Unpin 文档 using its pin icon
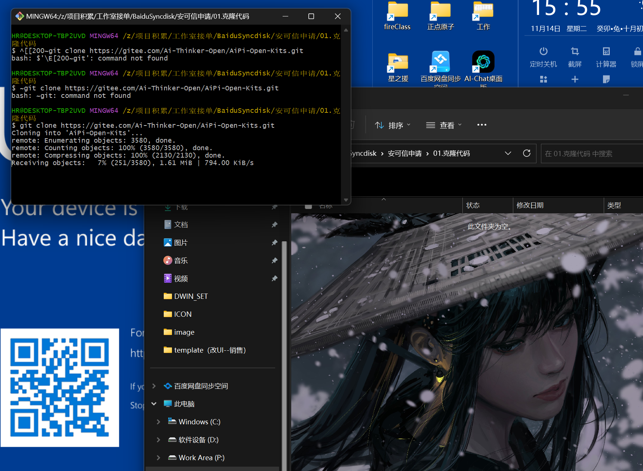 pos(274,224)
